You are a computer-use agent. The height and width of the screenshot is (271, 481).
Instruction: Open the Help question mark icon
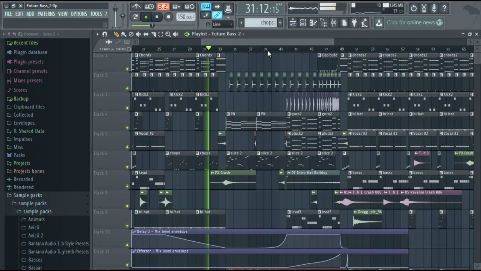point(444,8)
